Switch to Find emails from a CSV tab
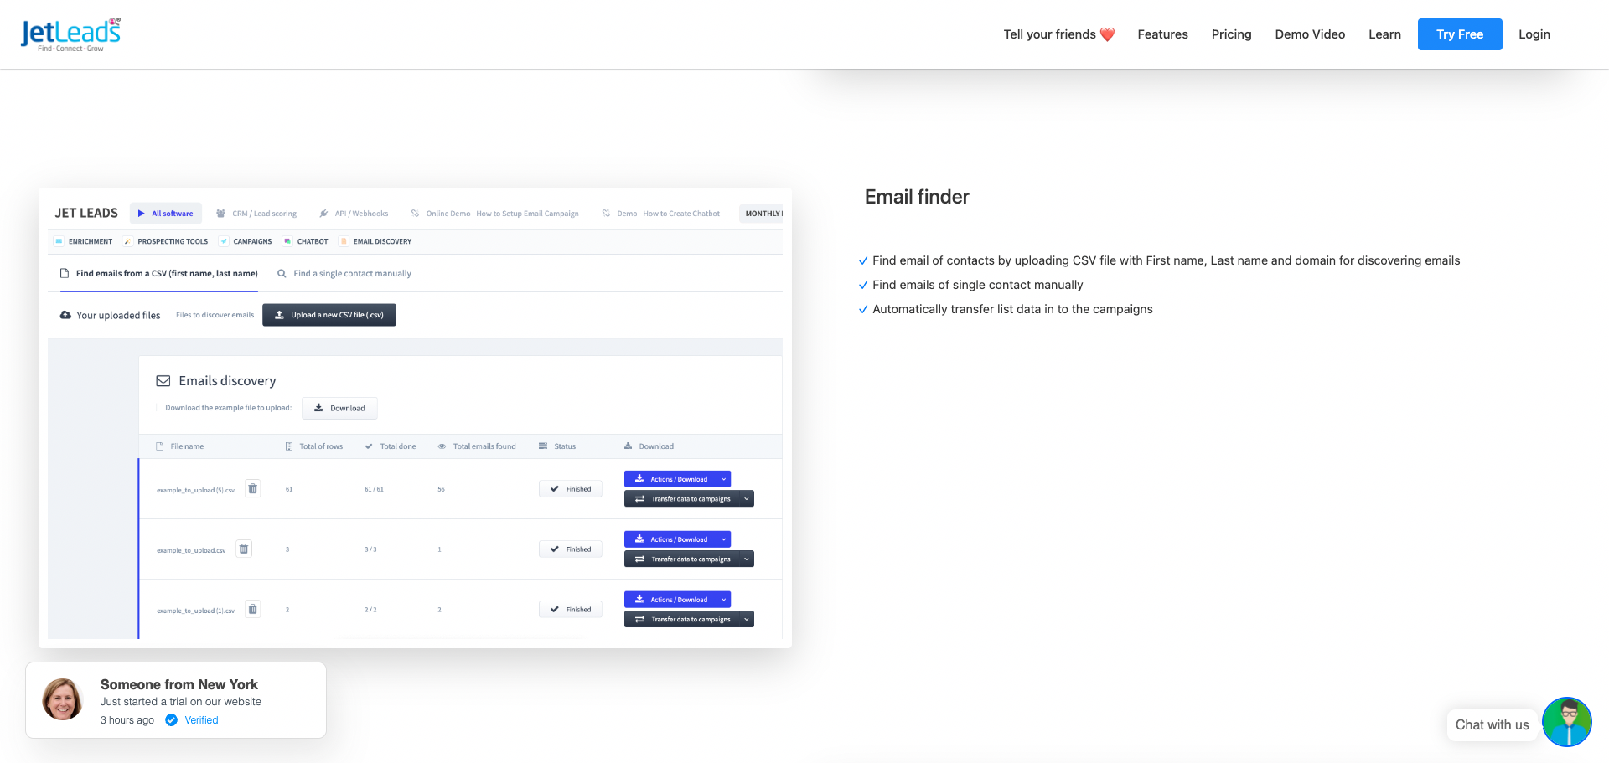Image resolution: width=1609 pixels, height=763 pixels. [159, 274]
